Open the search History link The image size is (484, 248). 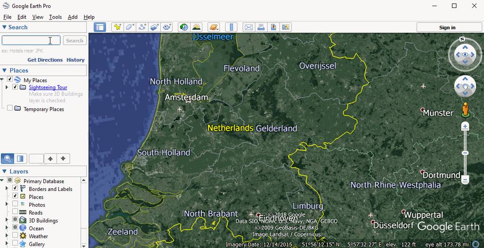(75, 60)
